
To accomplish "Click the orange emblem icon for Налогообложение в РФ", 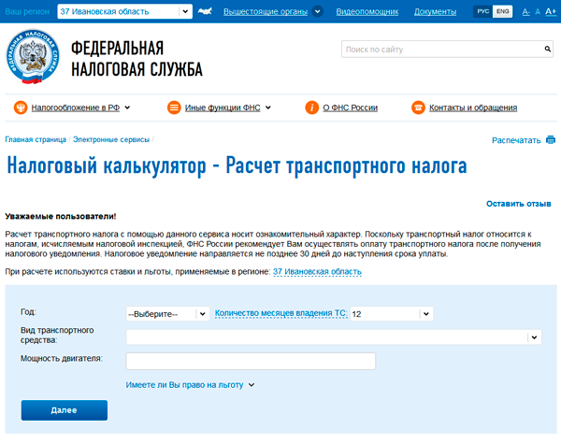I will 21,107.
